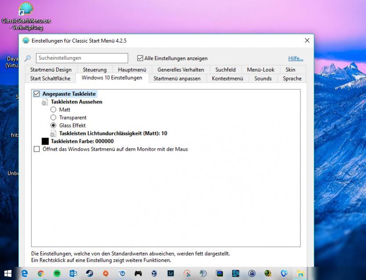
Task: Select the Taskleisten Farbe: 000000 text
Action: click(82, 141)
